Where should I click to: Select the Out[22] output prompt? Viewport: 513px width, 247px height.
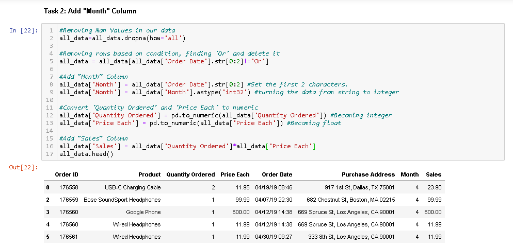[x=24, y=167]
